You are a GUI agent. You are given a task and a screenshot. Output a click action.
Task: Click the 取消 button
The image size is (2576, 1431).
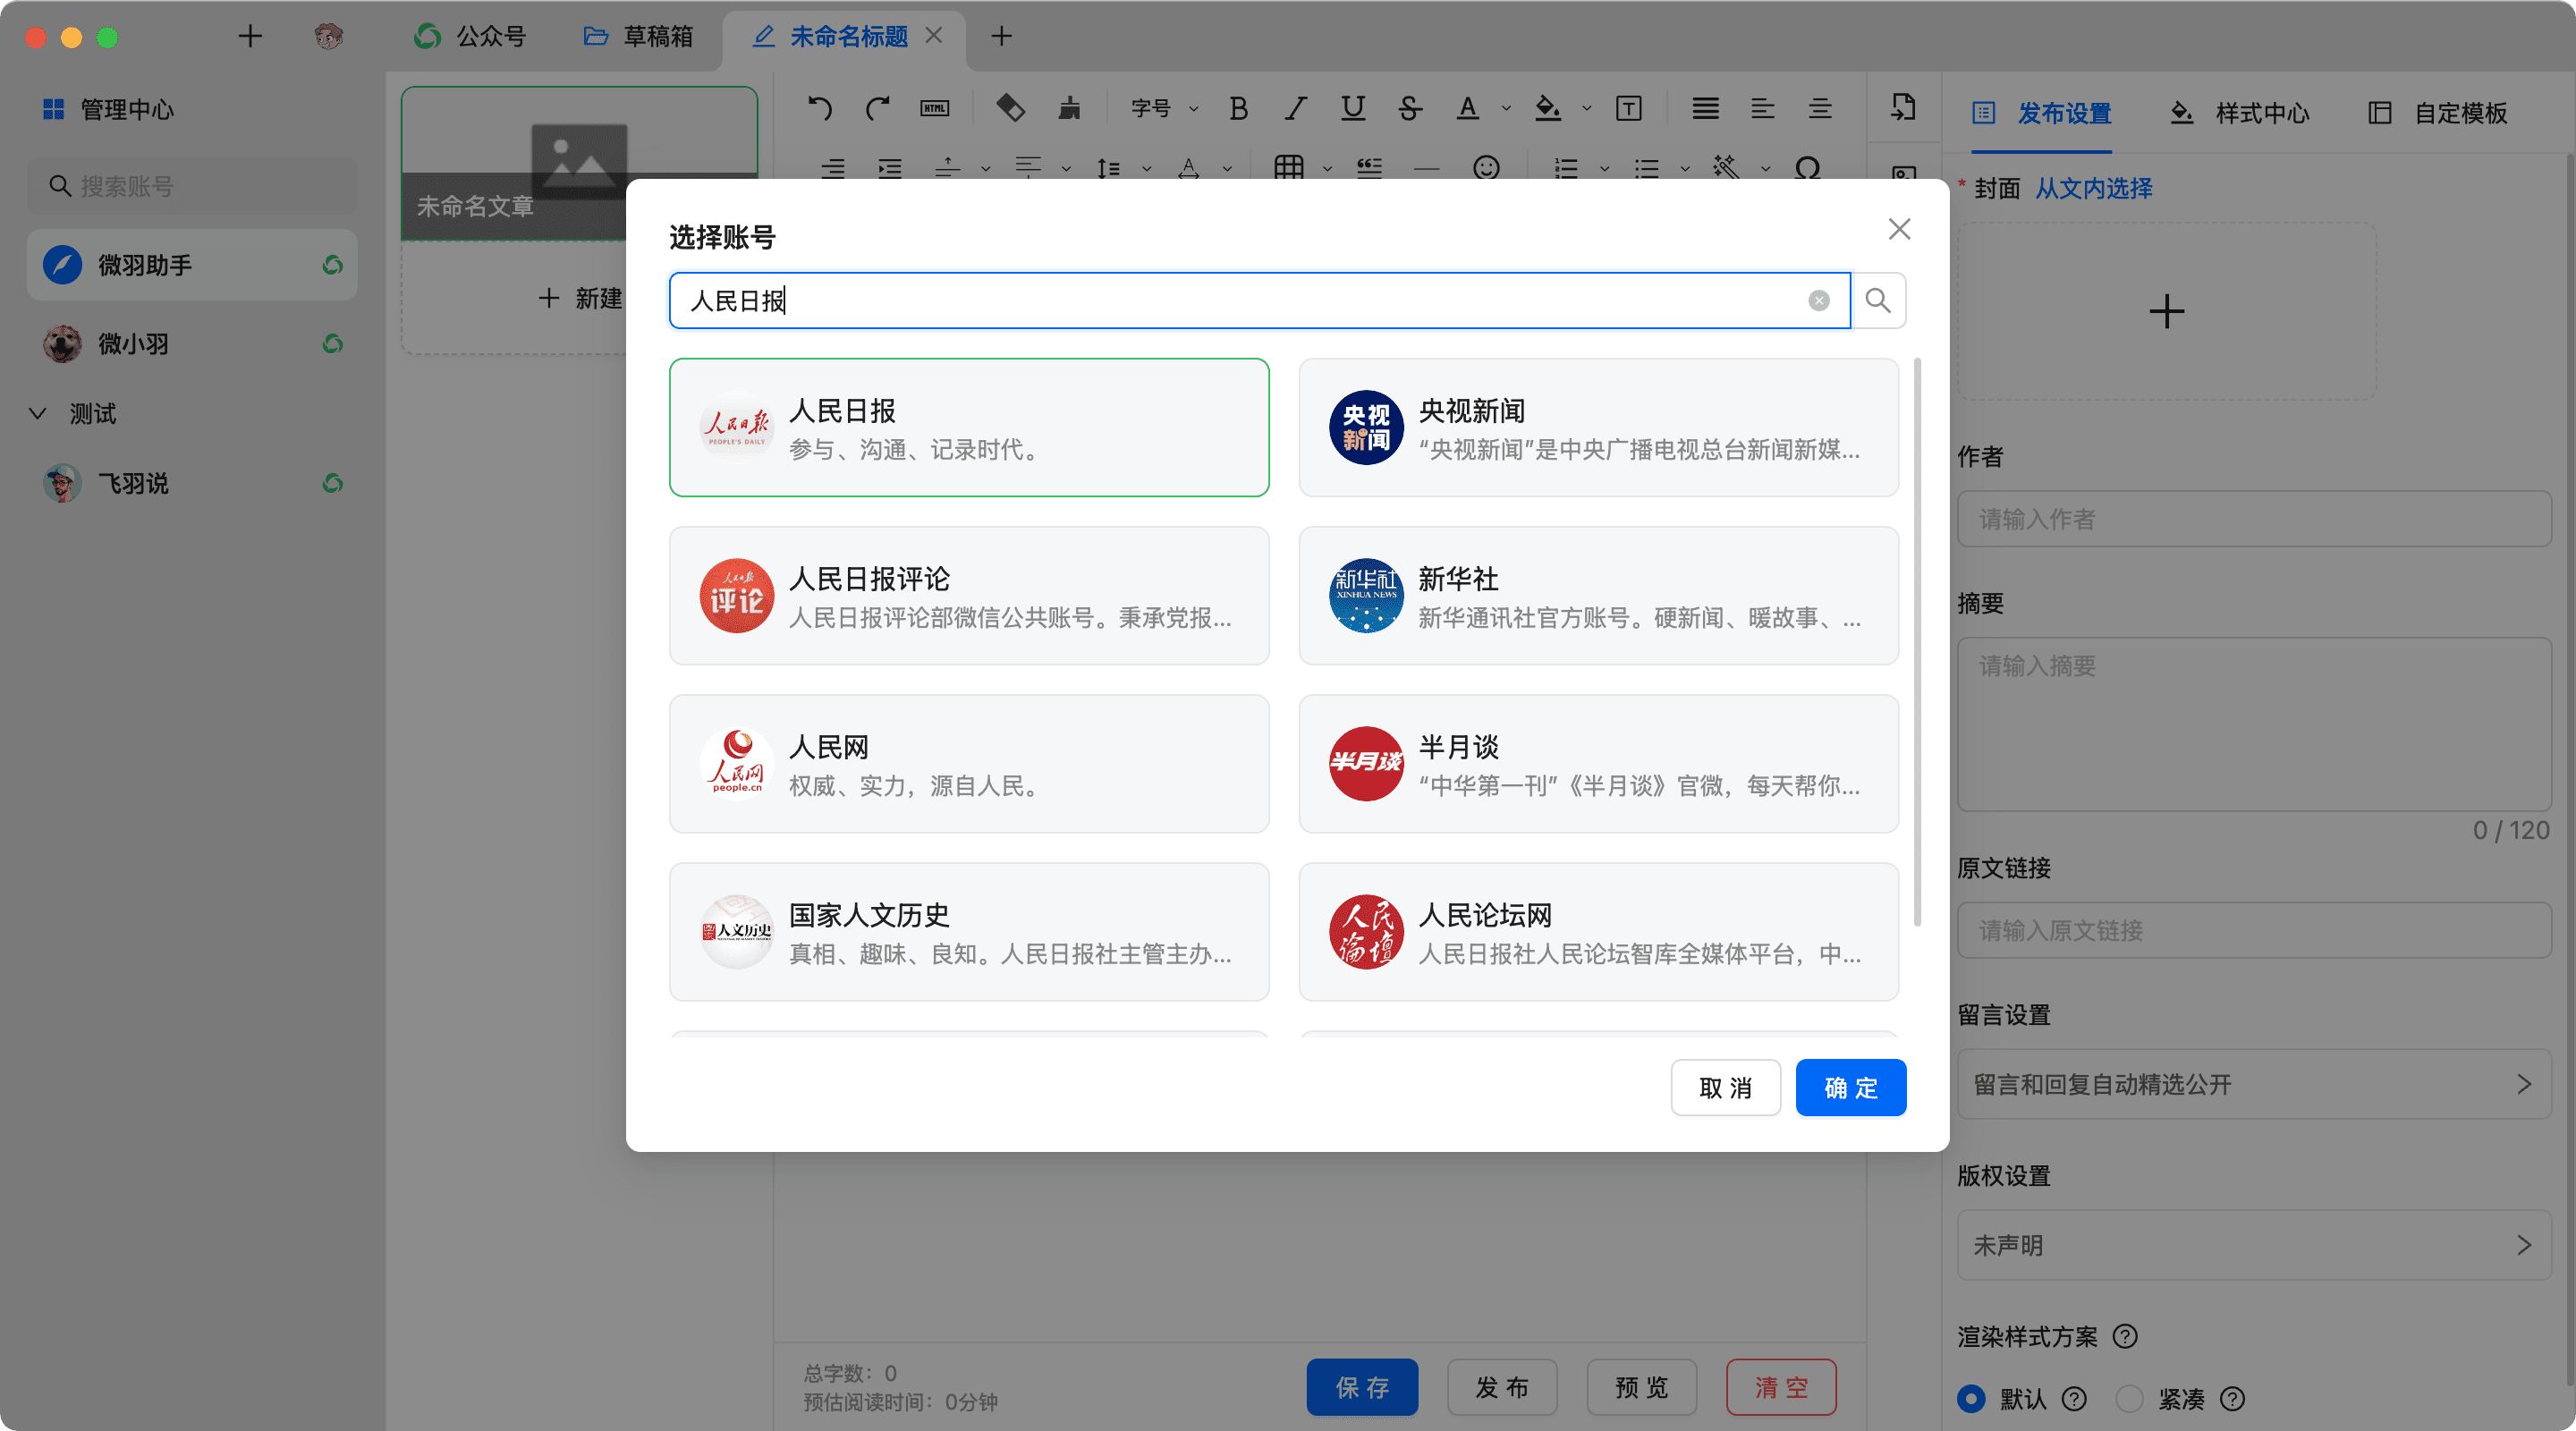point(1725,1087)
